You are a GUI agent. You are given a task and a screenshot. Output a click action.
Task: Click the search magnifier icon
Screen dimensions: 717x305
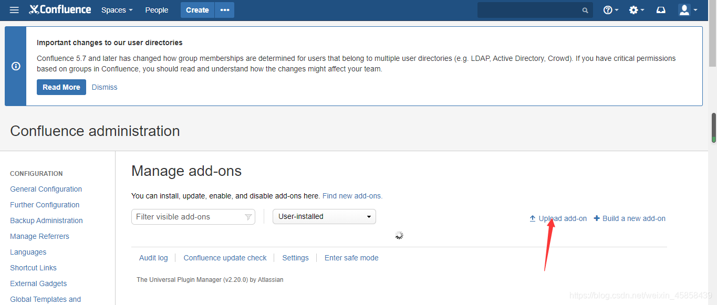pos(586,10)
